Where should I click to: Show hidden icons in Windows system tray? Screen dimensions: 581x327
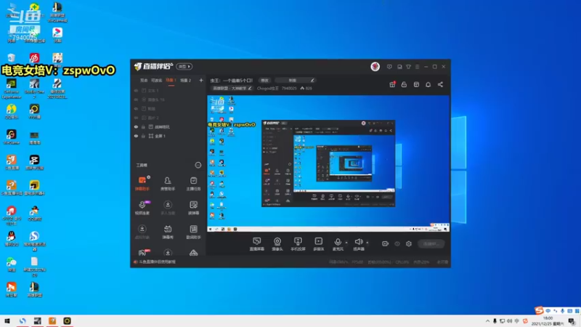pyautogui.click(x=487, y=321)
